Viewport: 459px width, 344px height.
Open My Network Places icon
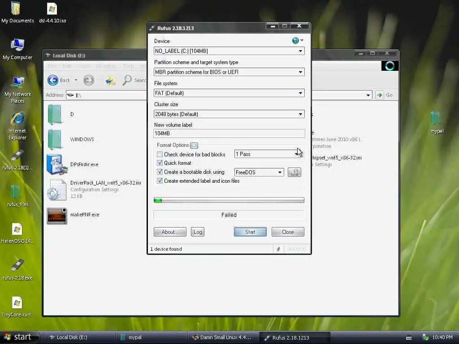pyautogui.click(x=17, y=90)
